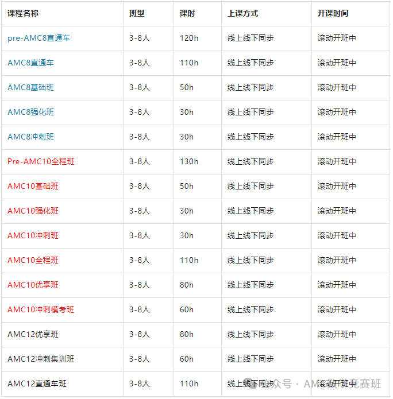Select 30h in the AMC8冲刺班 row

point(187,137)
